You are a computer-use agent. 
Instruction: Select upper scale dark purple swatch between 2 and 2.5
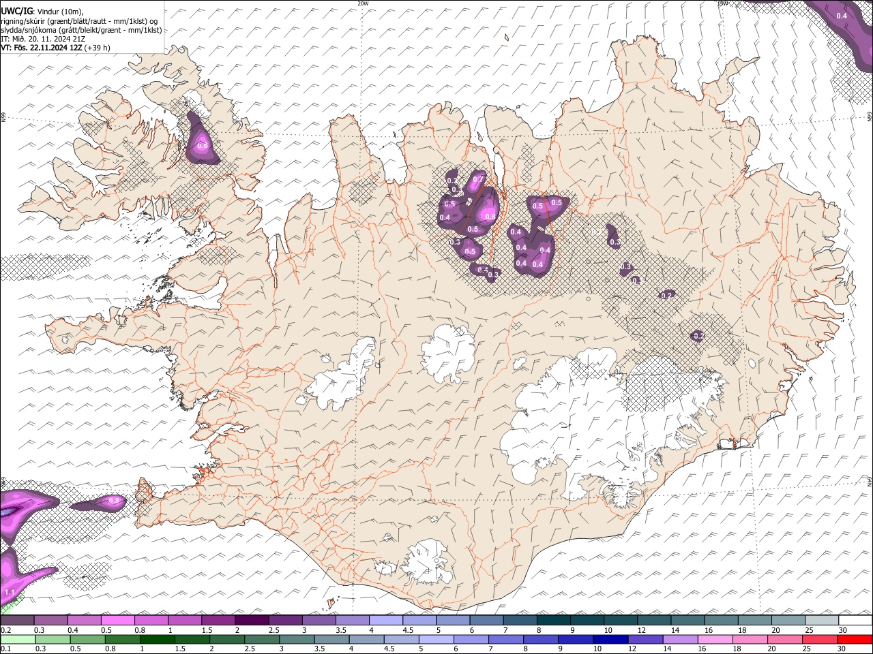point(252,620)
